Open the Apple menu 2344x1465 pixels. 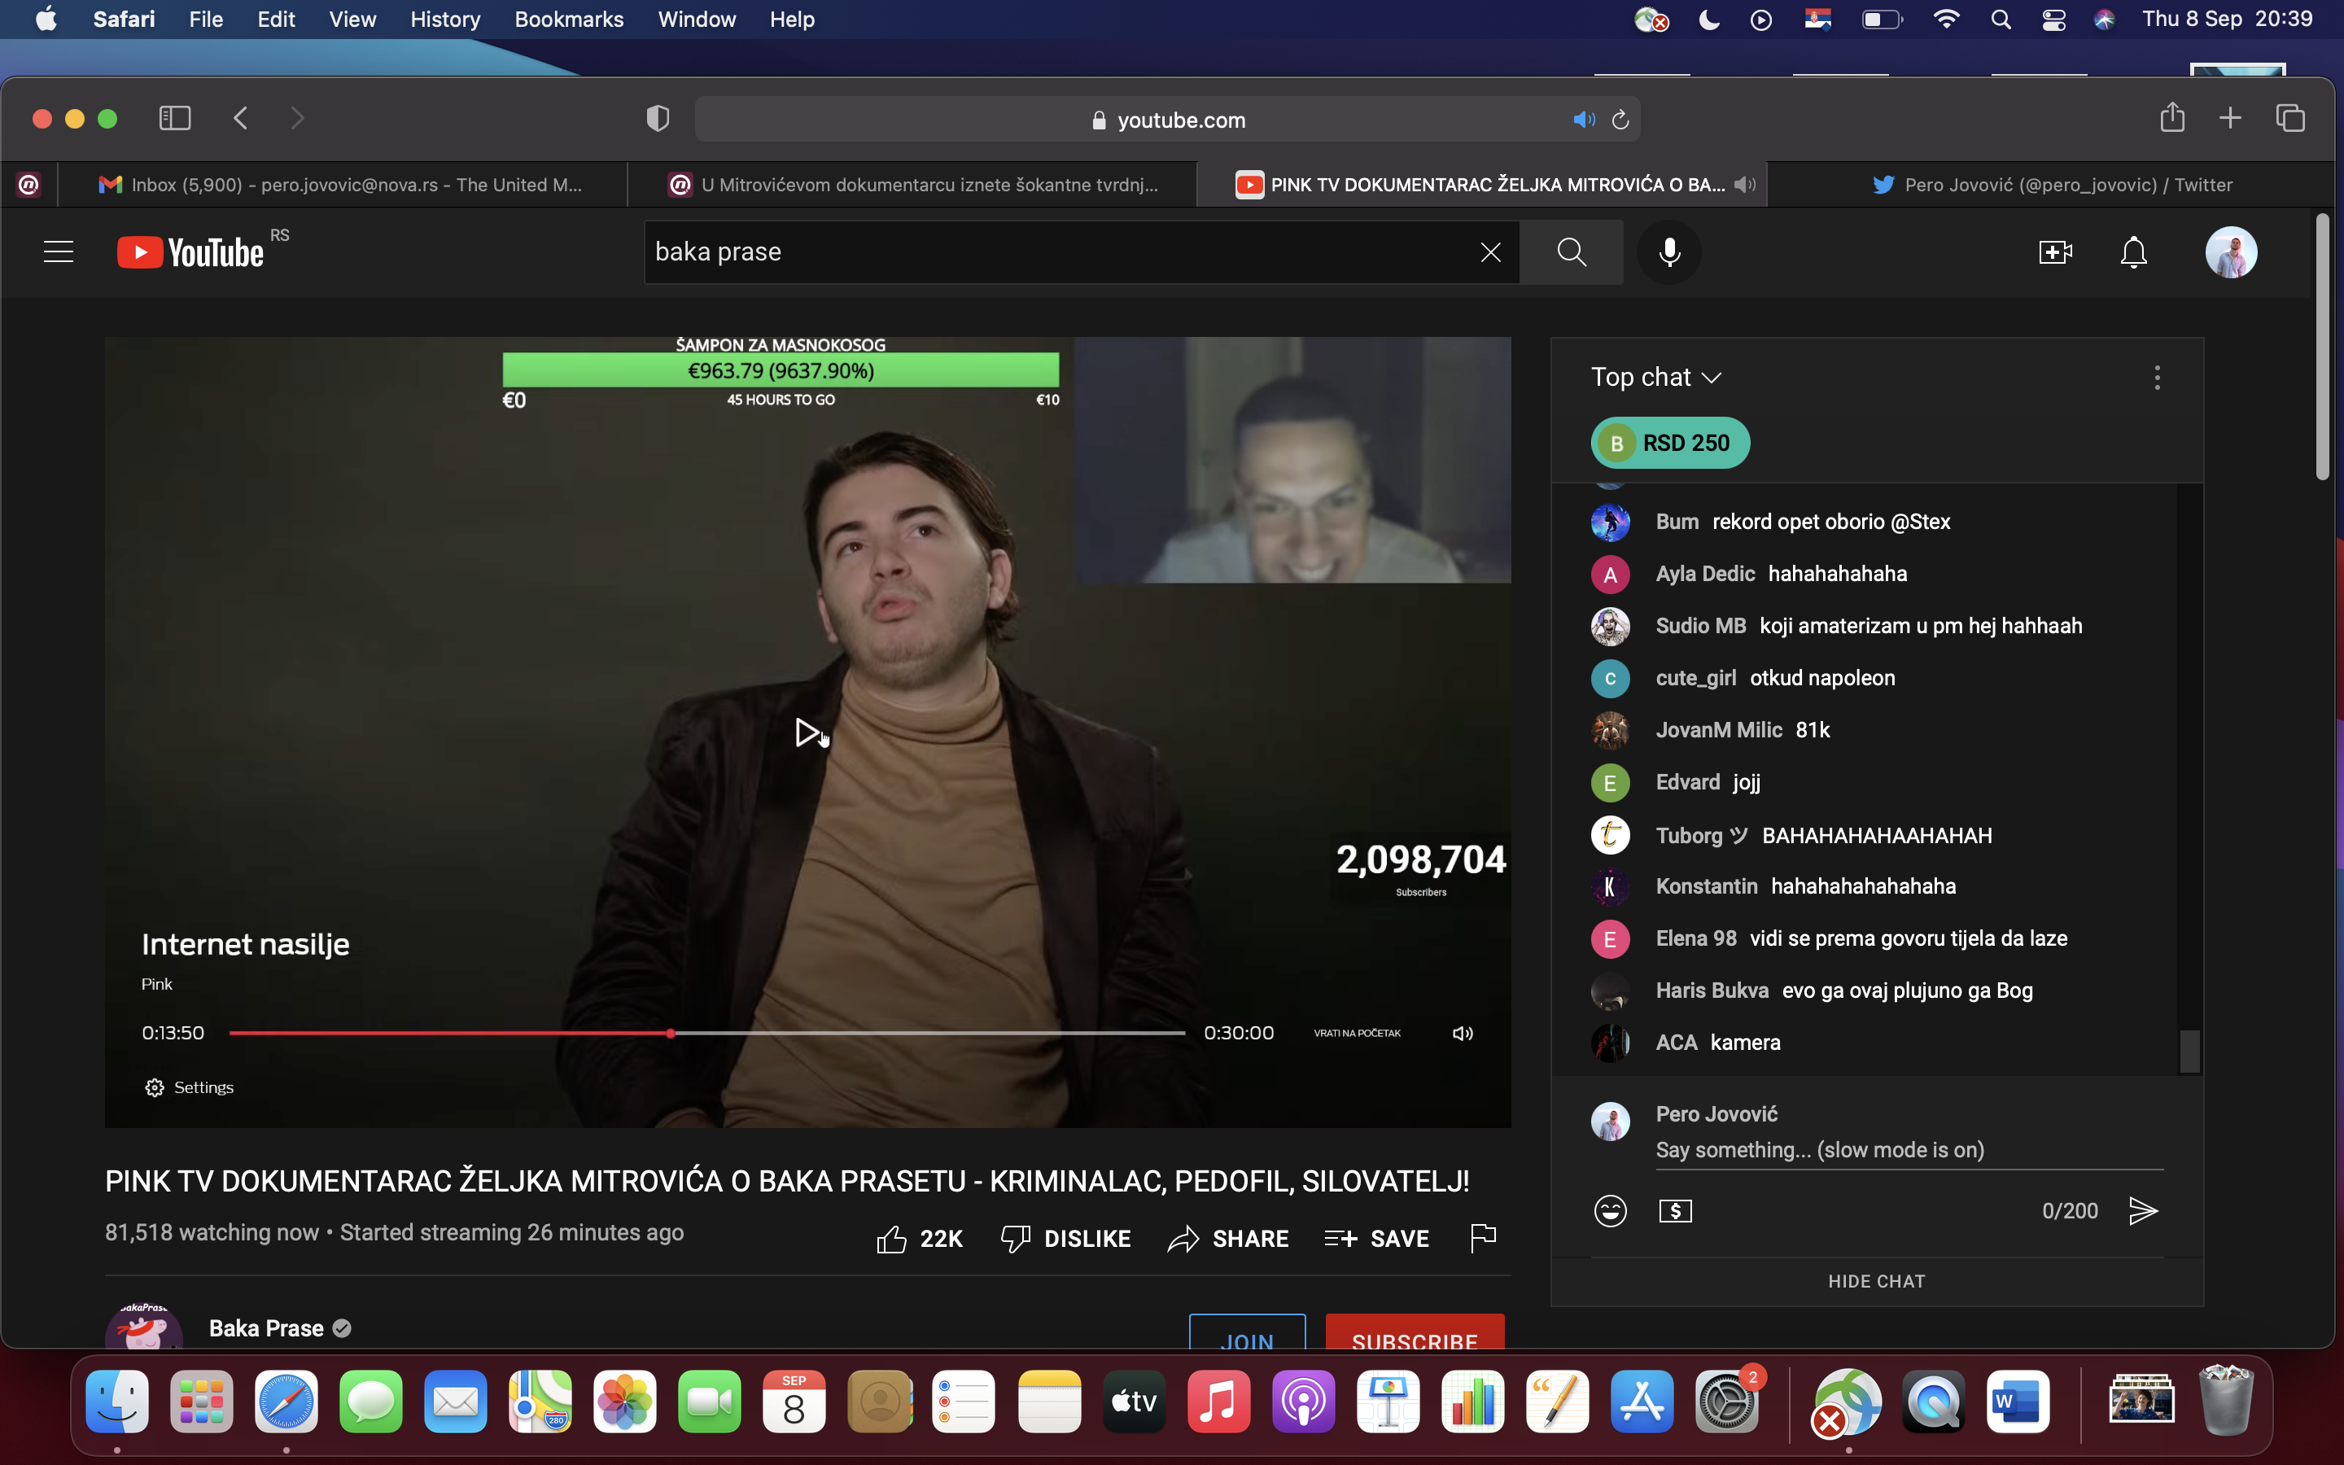click(x=46, y=20)
